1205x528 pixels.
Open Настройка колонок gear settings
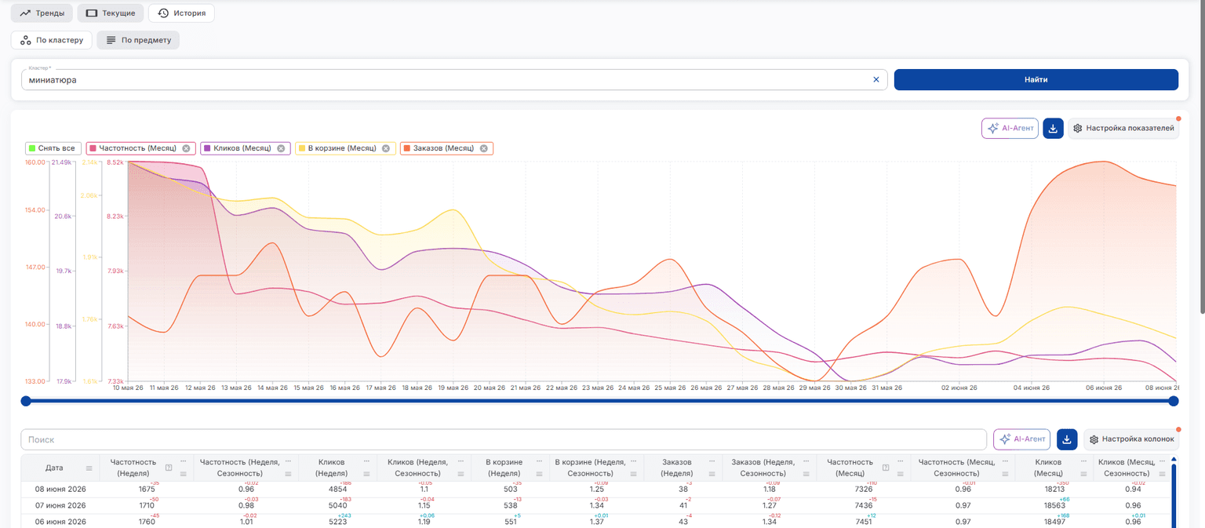coord(1130,439)
